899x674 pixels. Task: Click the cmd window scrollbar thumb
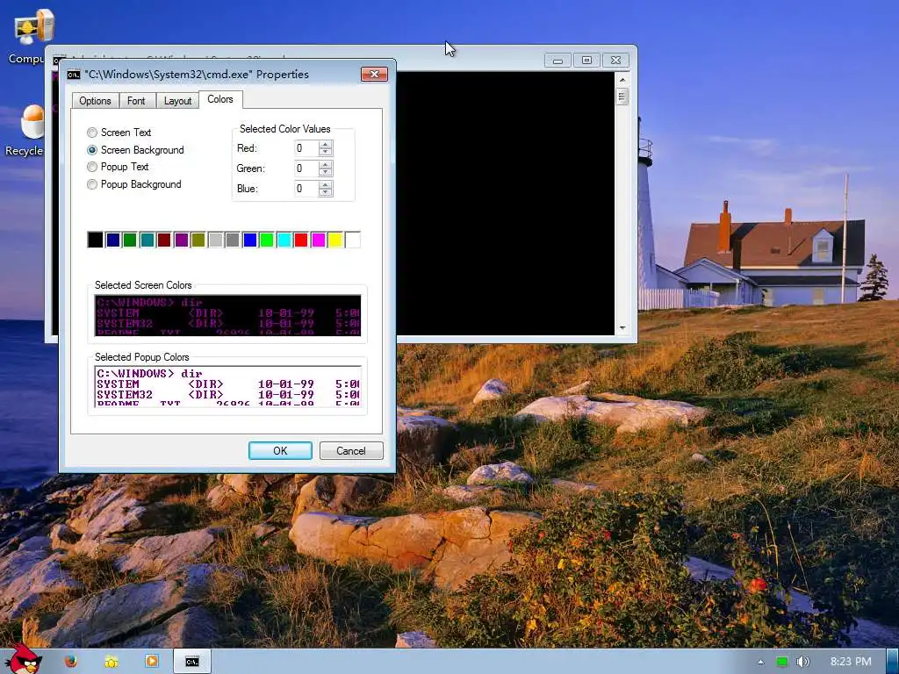(622, 97)
